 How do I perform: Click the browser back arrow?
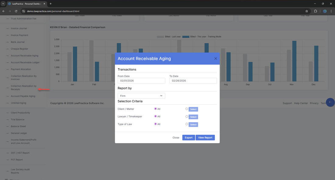click(x=4, y=11)
